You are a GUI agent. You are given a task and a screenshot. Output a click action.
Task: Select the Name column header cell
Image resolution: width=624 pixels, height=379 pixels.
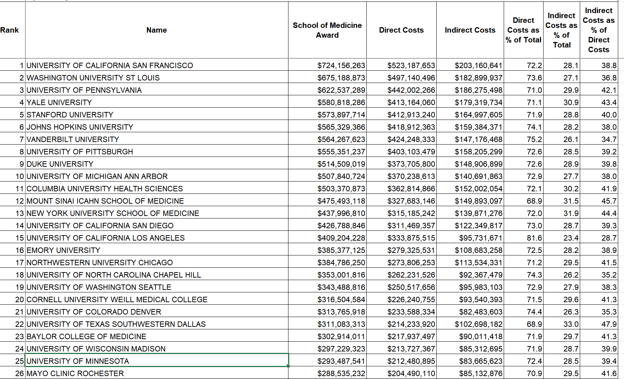(157, 30)
